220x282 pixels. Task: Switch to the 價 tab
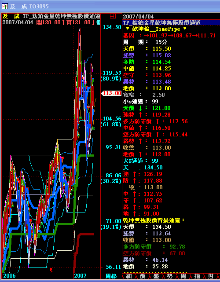pos(143,276)
